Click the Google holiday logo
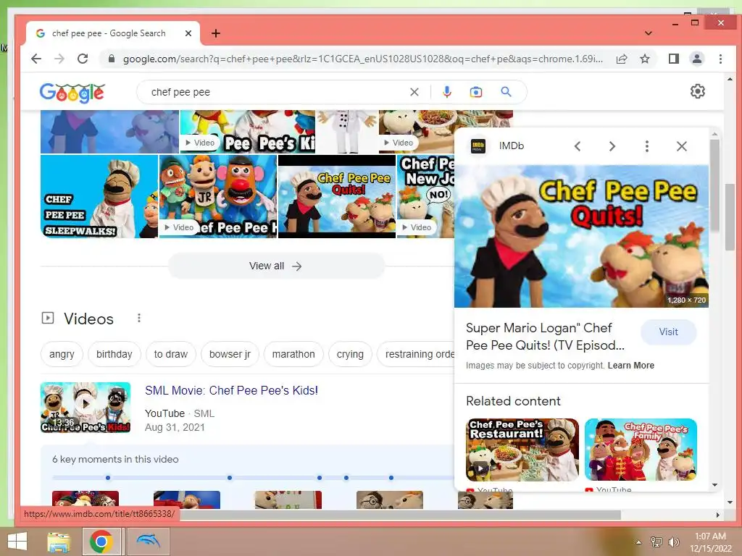The height and width of the screenshot is (556, 742). (72, 92)
